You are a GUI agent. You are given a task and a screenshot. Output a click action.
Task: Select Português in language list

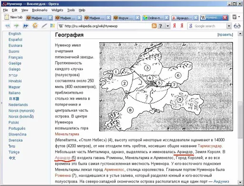17,128
